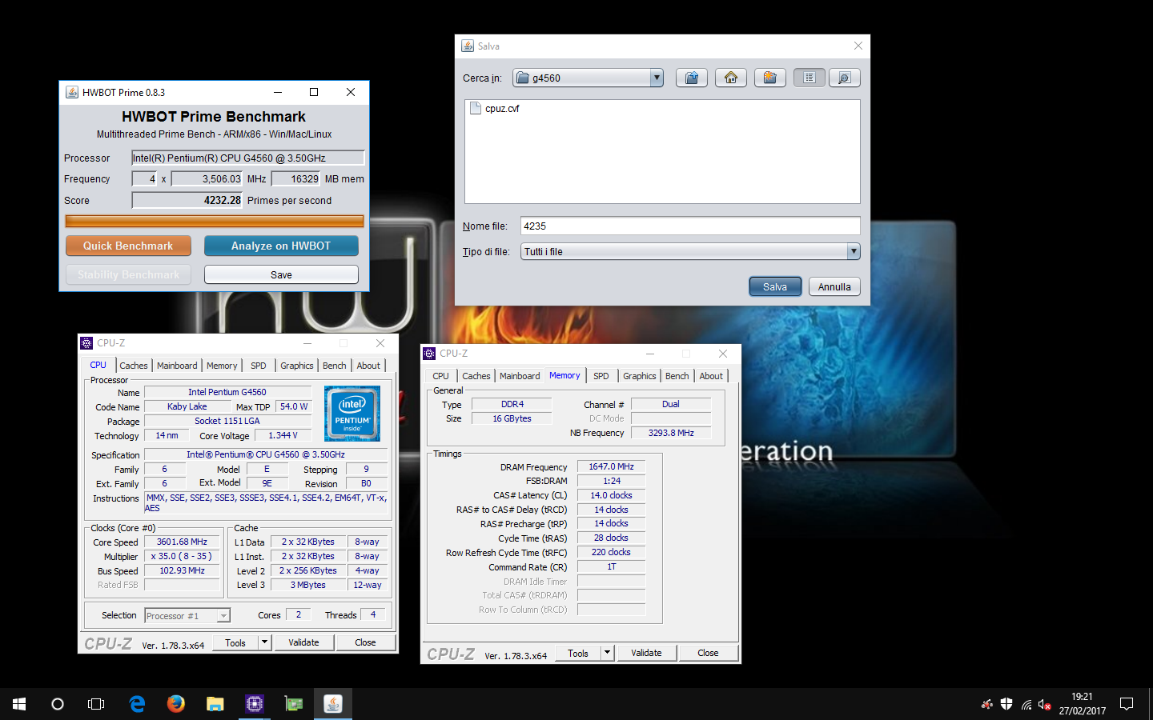Click the muted volume tray icon
Viewport: 1153px width, 720px height.
pyautogui.click(x=1044, y=705)
